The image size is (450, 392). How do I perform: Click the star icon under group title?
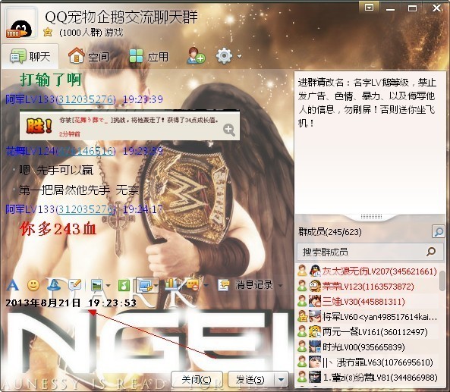(x=48, y=32)
